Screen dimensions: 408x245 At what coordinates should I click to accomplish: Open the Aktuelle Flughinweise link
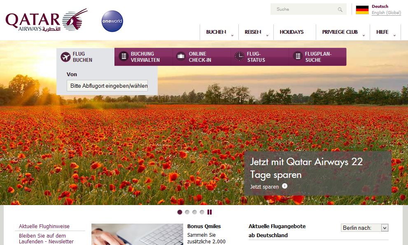(44, 226)
